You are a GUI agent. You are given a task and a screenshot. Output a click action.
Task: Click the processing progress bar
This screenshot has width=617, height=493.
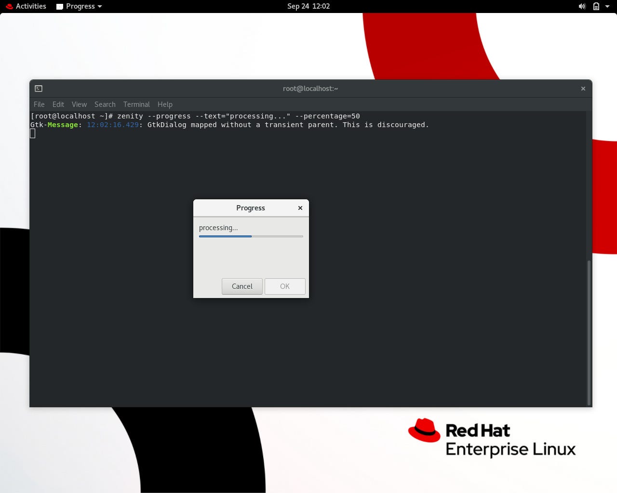(x=251, y=236)
